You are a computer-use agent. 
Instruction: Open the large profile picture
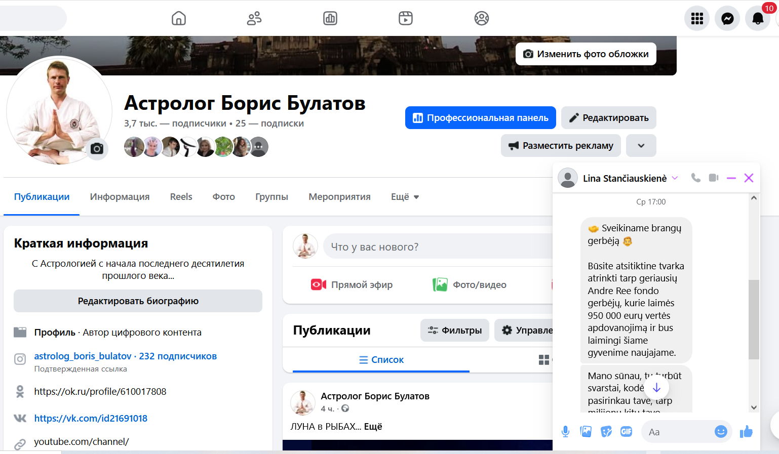click(59, 110)
